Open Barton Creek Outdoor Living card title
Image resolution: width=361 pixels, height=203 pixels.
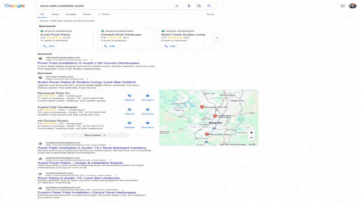tap(183, 35)
